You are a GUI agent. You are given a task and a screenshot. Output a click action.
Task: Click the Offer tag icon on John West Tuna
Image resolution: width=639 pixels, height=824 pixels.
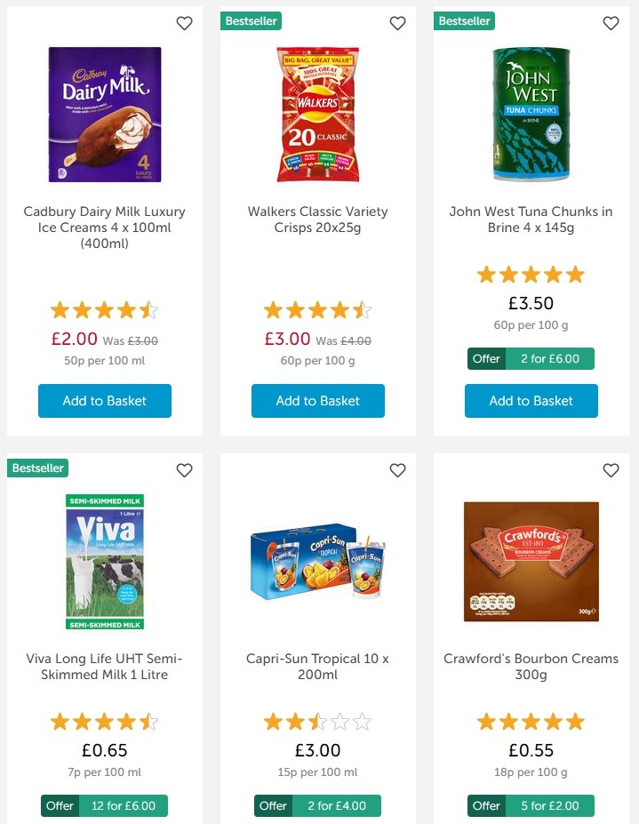(486, 359)
